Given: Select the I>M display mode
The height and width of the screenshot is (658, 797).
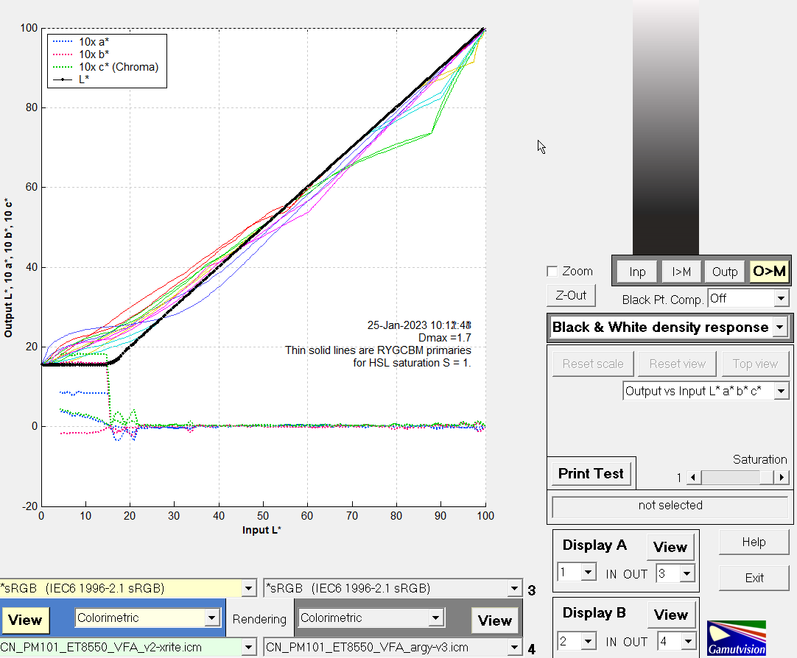Looking at the screenshot, I should (x=681, y=272).
